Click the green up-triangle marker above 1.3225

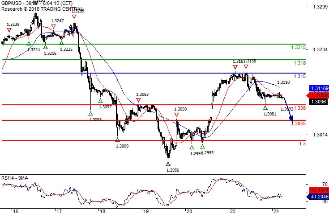[61, 43]
